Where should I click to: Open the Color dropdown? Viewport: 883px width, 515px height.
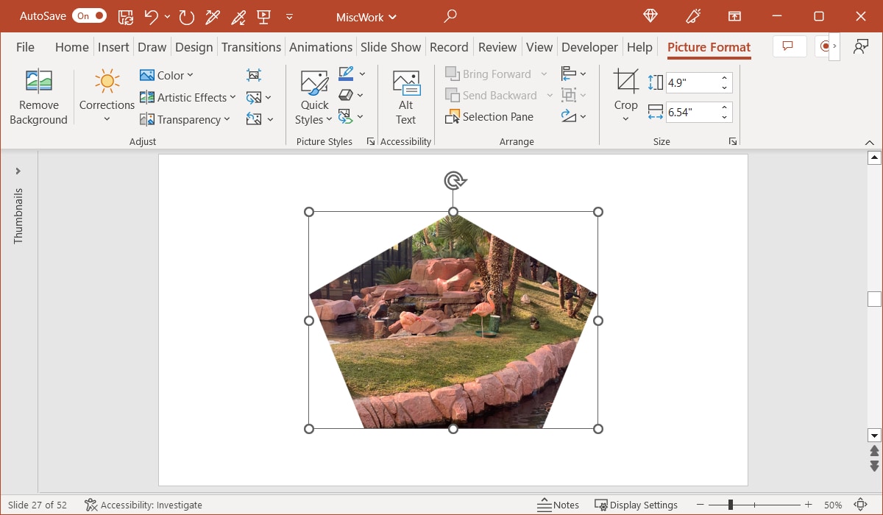coord(167,74)
